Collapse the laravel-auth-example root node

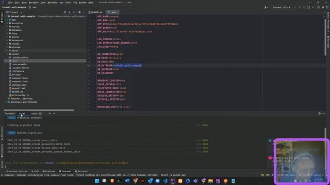pos(6,16)
